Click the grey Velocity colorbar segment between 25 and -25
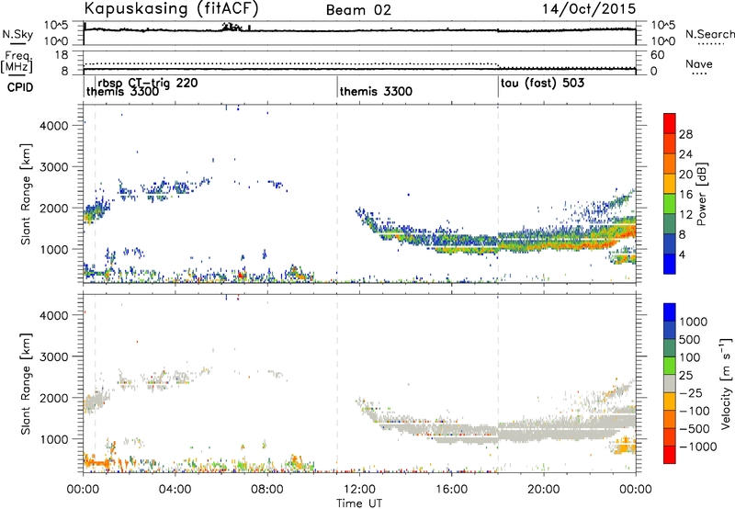This screenshot has width=735, height=509. coord(670,384)
